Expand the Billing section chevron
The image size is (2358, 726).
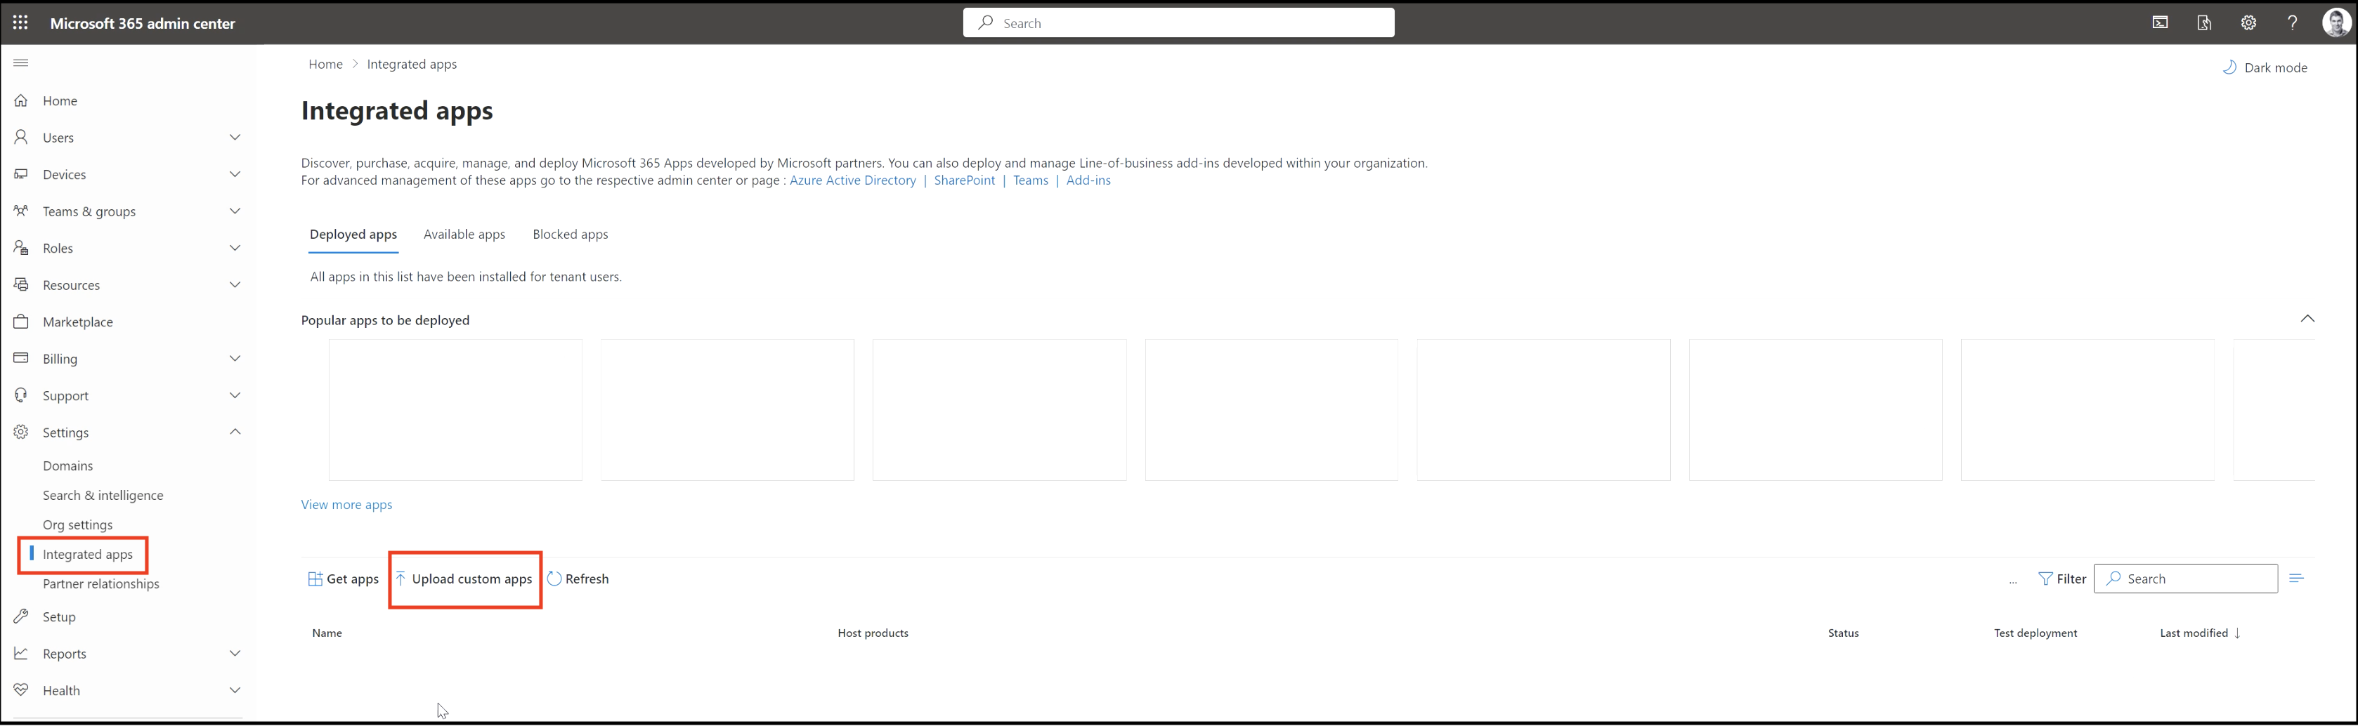(235, 358)
